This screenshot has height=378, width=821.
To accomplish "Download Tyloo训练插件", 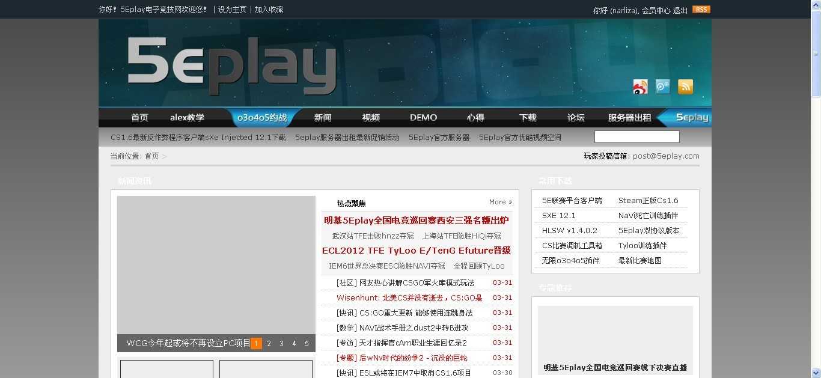I will click(642, 246).
